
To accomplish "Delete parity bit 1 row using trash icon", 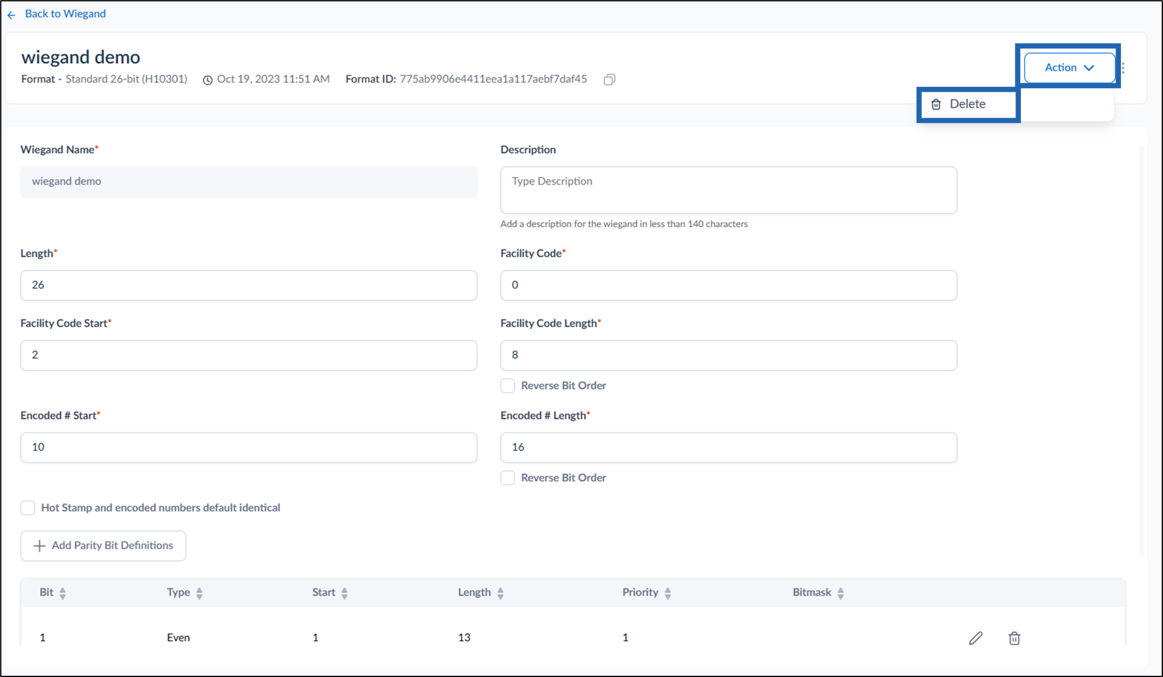I will pyautogui.click(x=1014, y=638).
